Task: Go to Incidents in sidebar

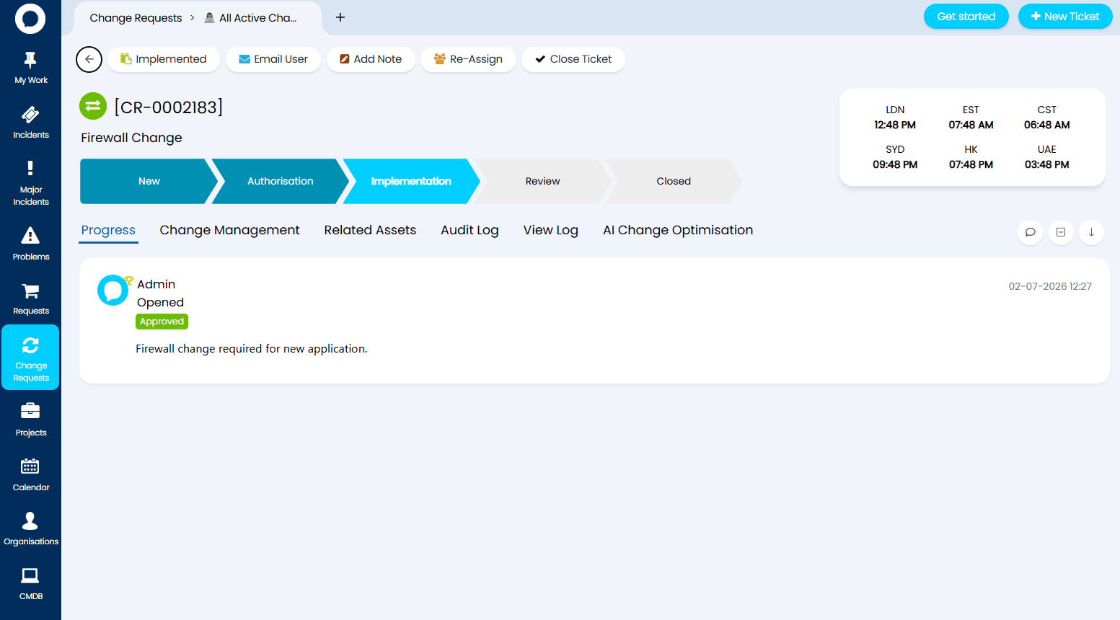Action: coord(30,123)
